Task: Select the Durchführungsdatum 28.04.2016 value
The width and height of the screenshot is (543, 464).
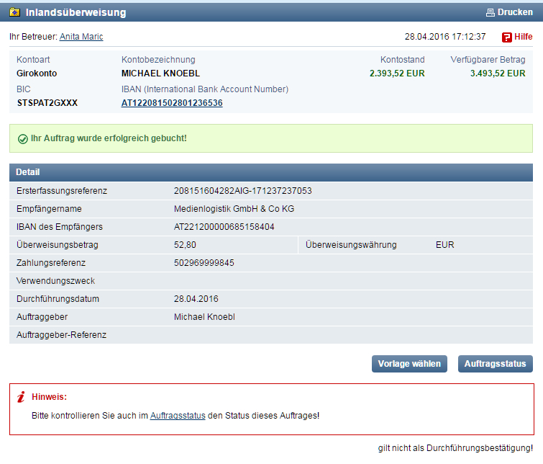Action: [196, 299]
